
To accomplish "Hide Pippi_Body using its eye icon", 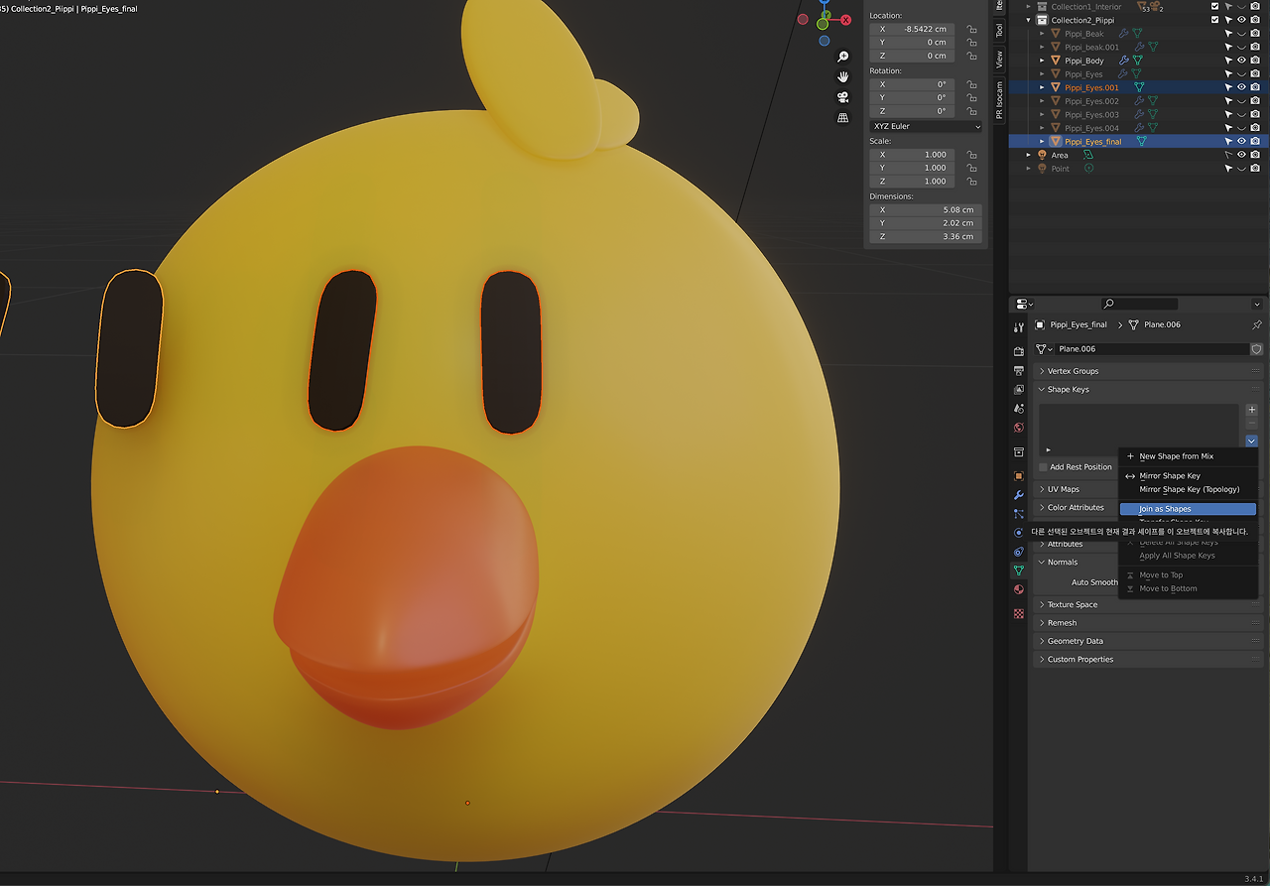I will click(1241, 61).
